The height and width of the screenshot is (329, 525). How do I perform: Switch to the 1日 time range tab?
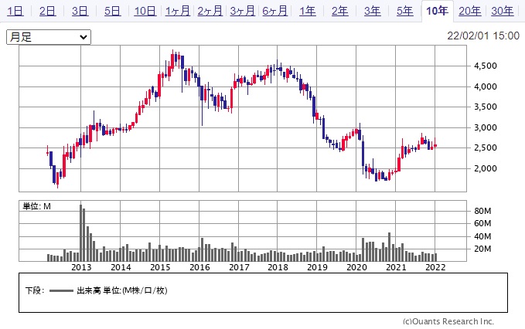click(x=15, y=11)
